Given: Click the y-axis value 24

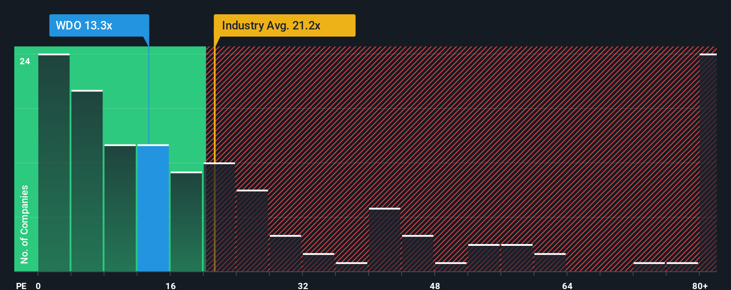Looking at the screenshot, I should point(25,62).
